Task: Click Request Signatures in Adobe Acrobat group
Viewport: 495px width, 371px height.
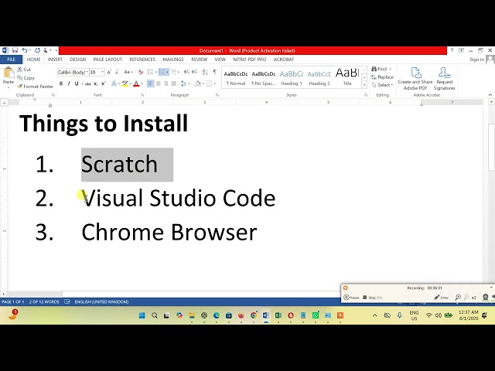Action: tap(444, 79)
